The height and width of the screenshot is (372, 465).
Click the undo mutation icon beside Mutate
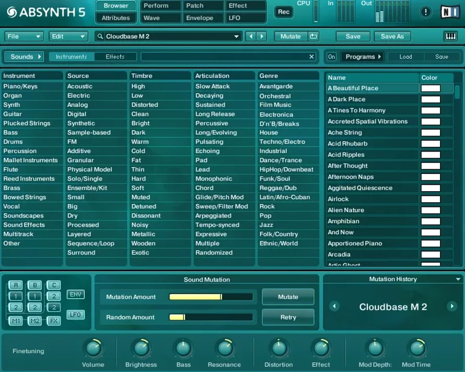[x=312, y=36]
